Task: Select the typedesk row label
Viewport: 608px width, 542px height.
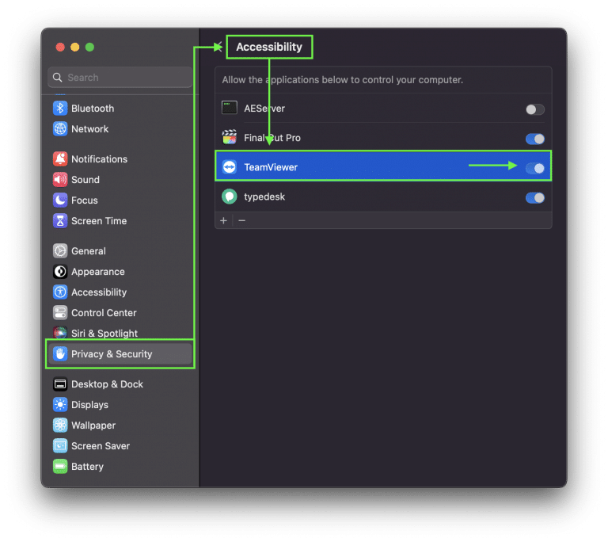Action: pos(264,197)
